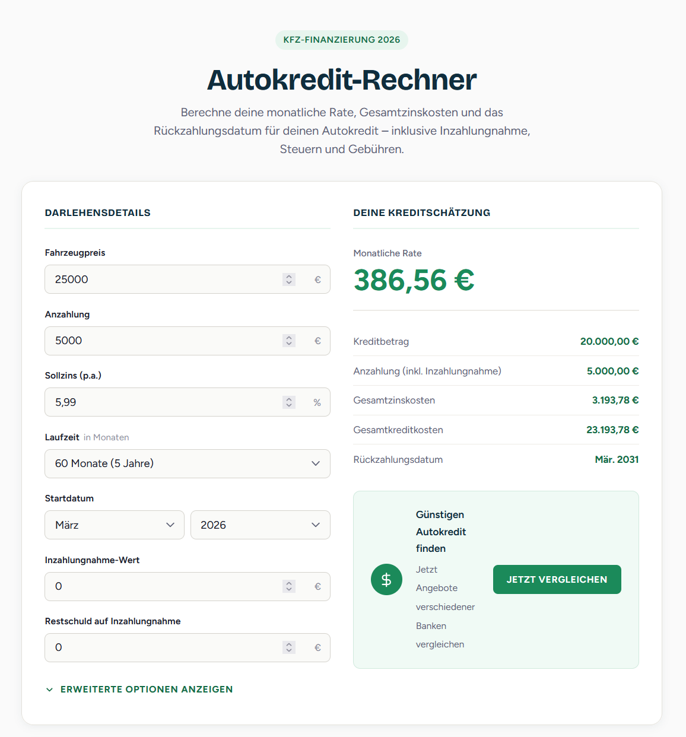Click the Rückzahlungsdatum label
686x737 pixels.
pos(398,460)
